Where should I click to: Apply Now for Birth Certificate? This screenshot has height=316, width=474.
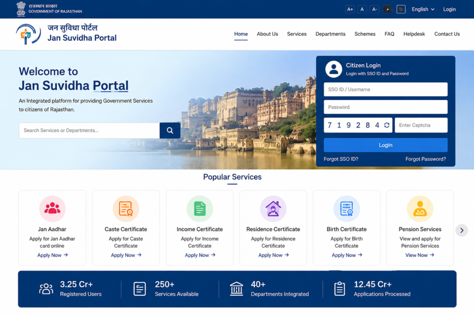(x=347, y=255)
